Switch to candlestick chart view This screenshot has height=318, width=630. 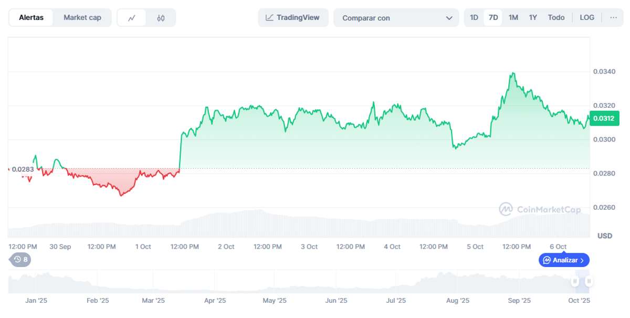point(161,18)
